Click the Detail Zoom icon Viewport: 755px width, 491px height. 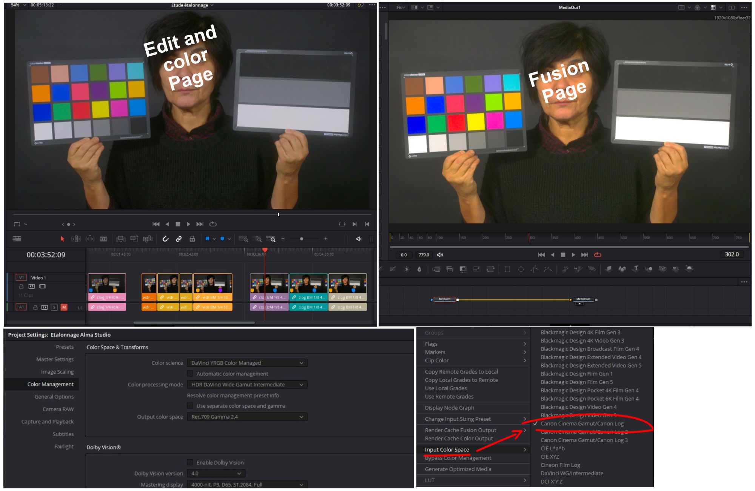click(x=257, y=239)
